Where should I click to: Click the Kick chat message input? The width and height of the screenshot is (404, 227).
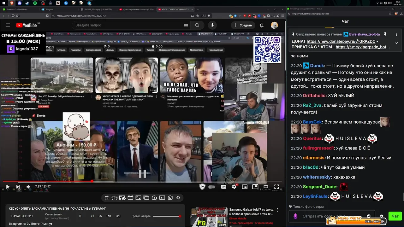tap(331, 216)
